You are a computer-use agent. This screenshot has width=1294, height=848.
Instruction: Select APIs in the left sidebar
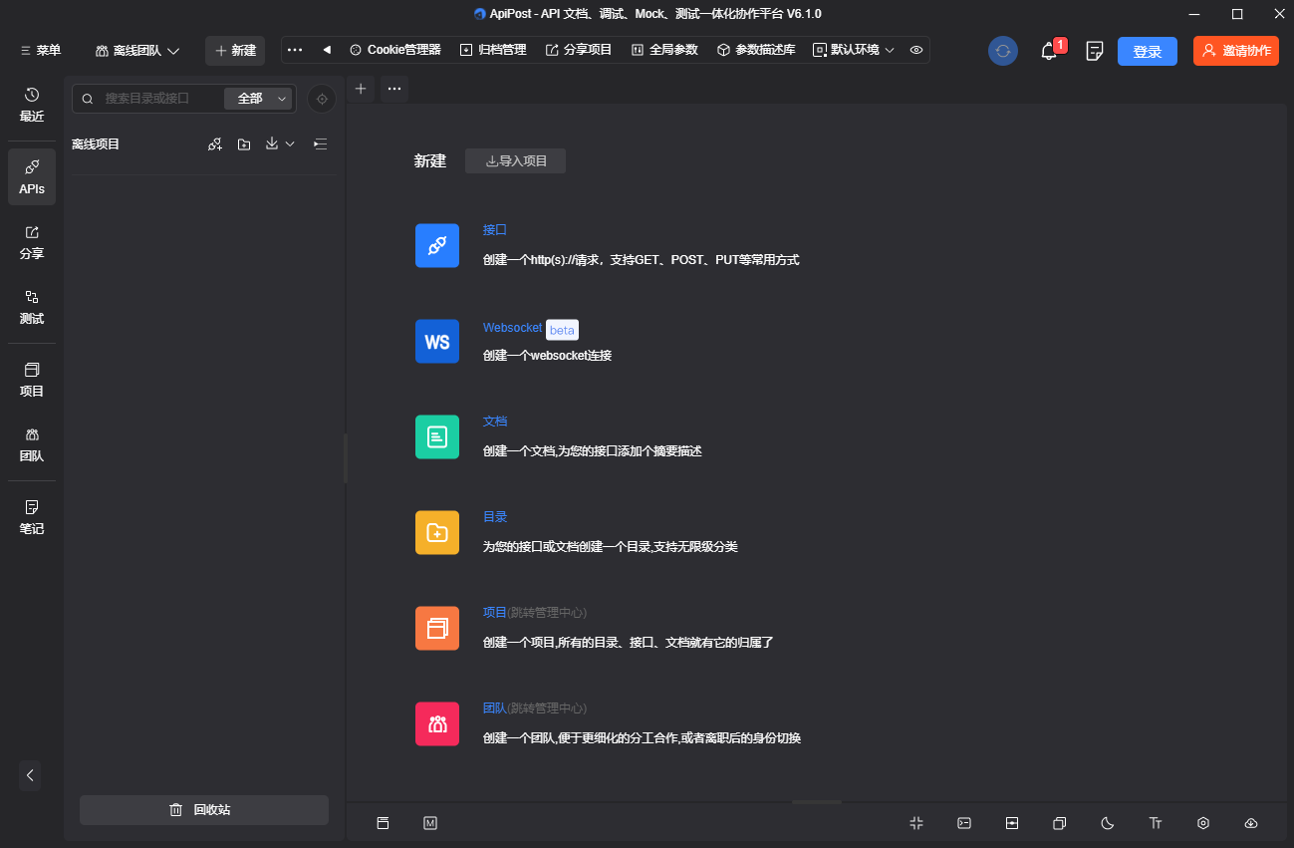(x=31, y=176)
